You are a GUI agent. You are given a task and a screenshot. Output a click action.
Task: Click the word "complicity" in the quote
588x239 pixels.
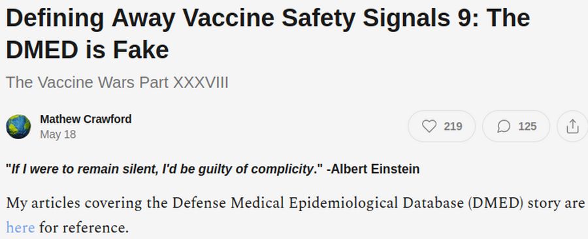pos(281,169)
